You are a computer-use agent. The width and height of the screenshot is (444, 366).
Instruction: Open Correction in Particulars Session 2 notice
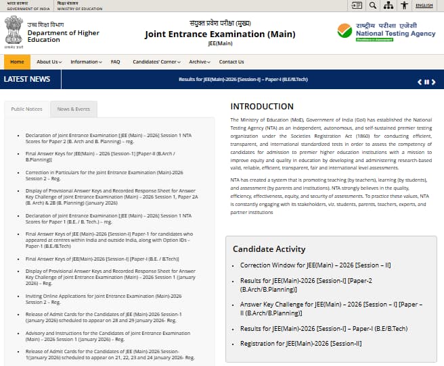click(104, 176)
